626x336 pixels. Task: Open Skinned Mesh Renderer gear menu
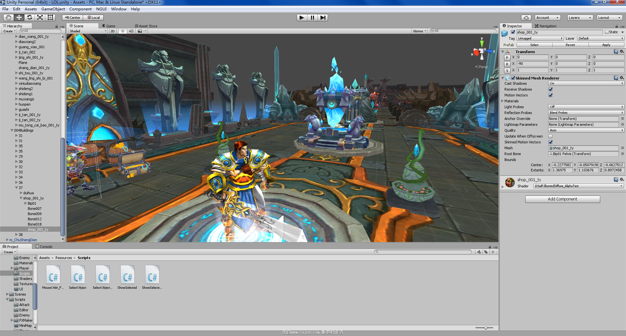coord(622,78)
